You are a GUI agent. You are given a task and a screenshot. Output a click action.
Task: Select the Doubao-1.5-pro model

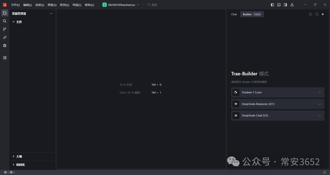(x=277, y=92)
